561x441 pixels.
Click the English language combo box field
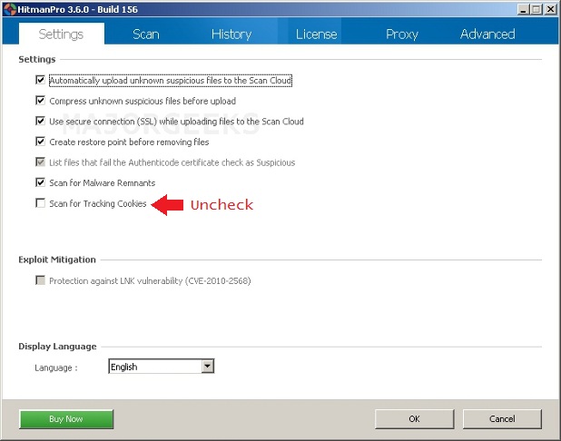pyautogui.click(x=161, y=367)
